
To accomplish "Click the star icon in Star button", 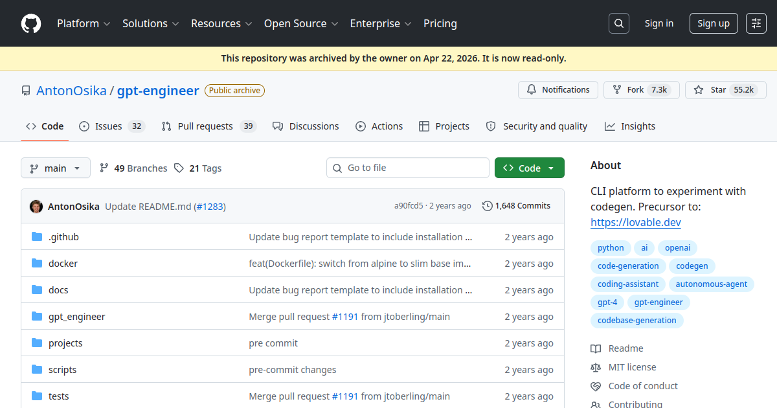I will (699, 90).
